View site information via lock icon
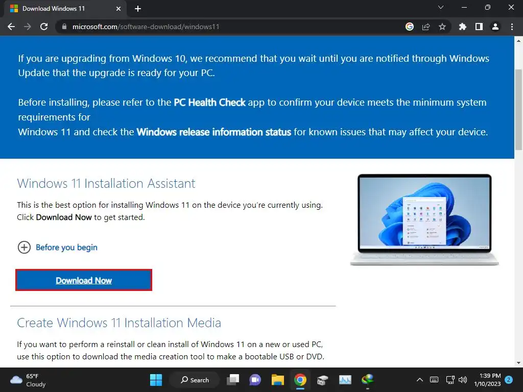523x392 pixels. [64, 27]
